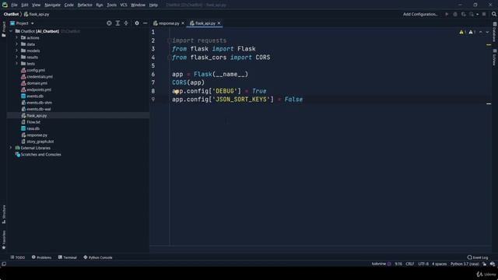Select story_graph.dot in project tree

[x=40, y=142]
